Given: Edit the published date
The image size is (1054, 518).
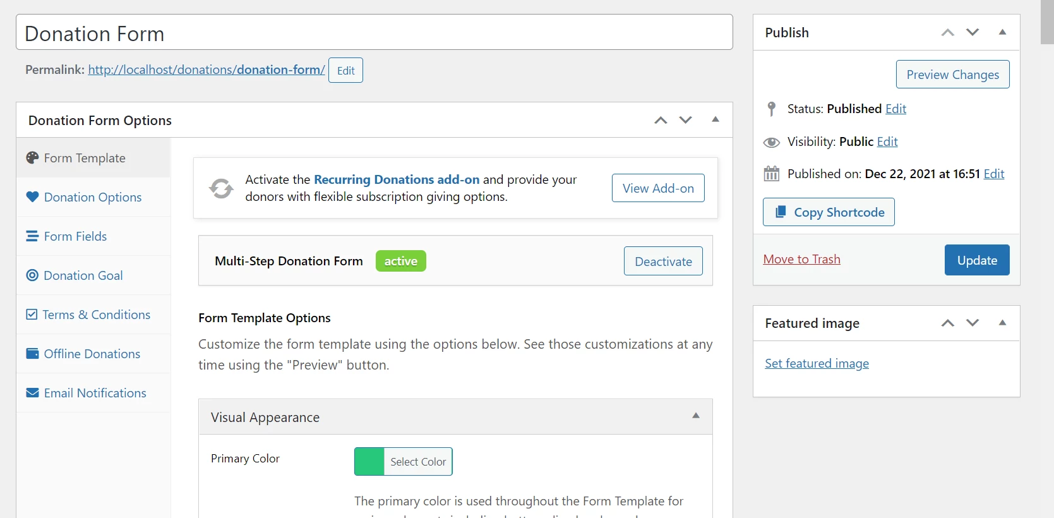Looking at the screenshot, I should [x=994, y=174].
